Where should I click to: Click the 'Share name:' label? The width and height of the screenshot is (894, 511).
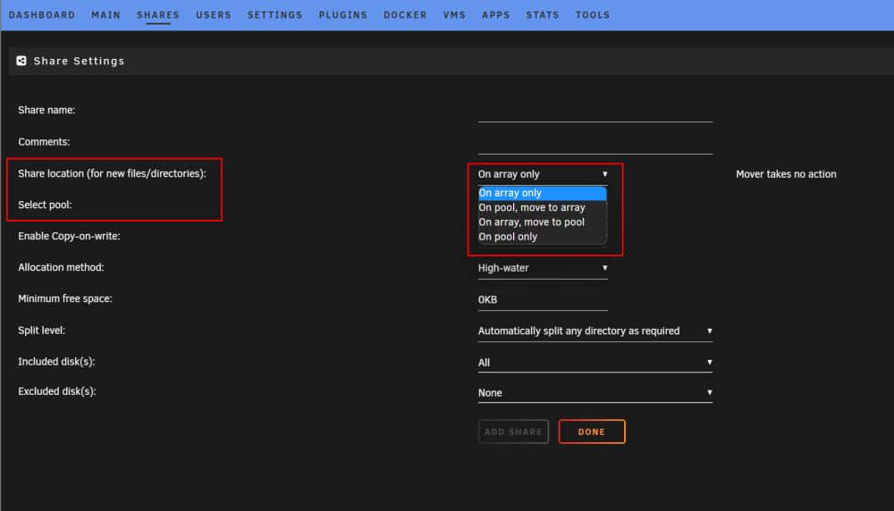(x=46, y=110)
